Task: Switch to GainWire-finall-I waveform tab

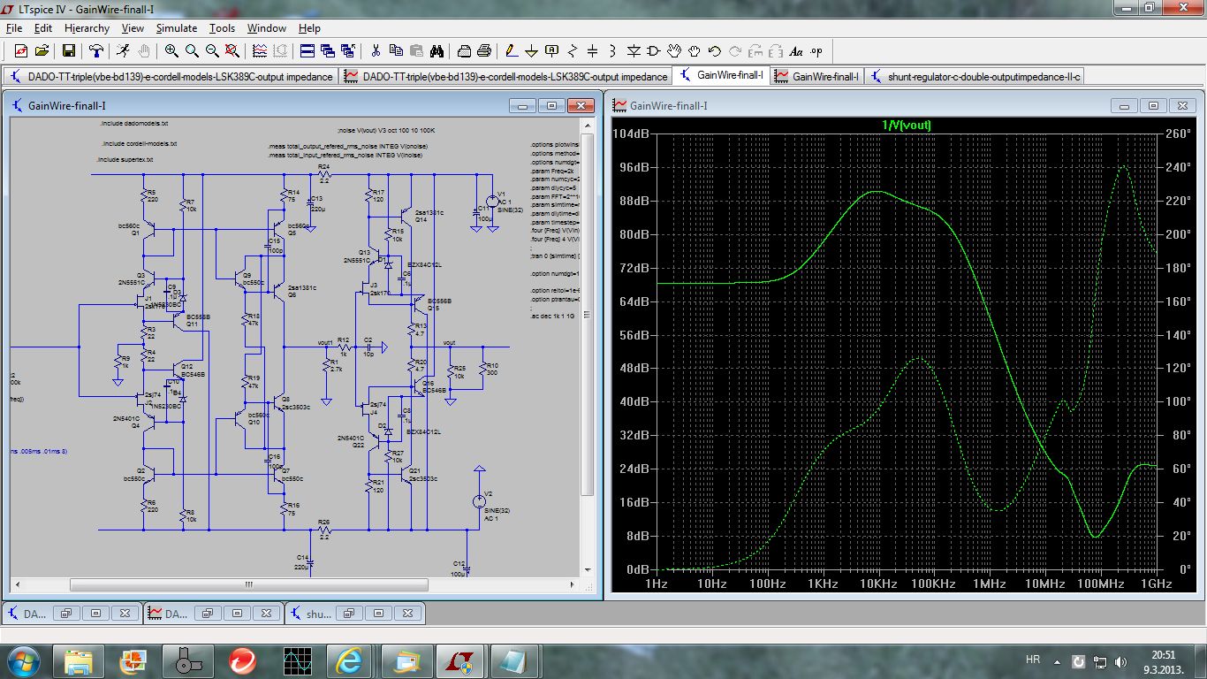Action: (816, 76)
